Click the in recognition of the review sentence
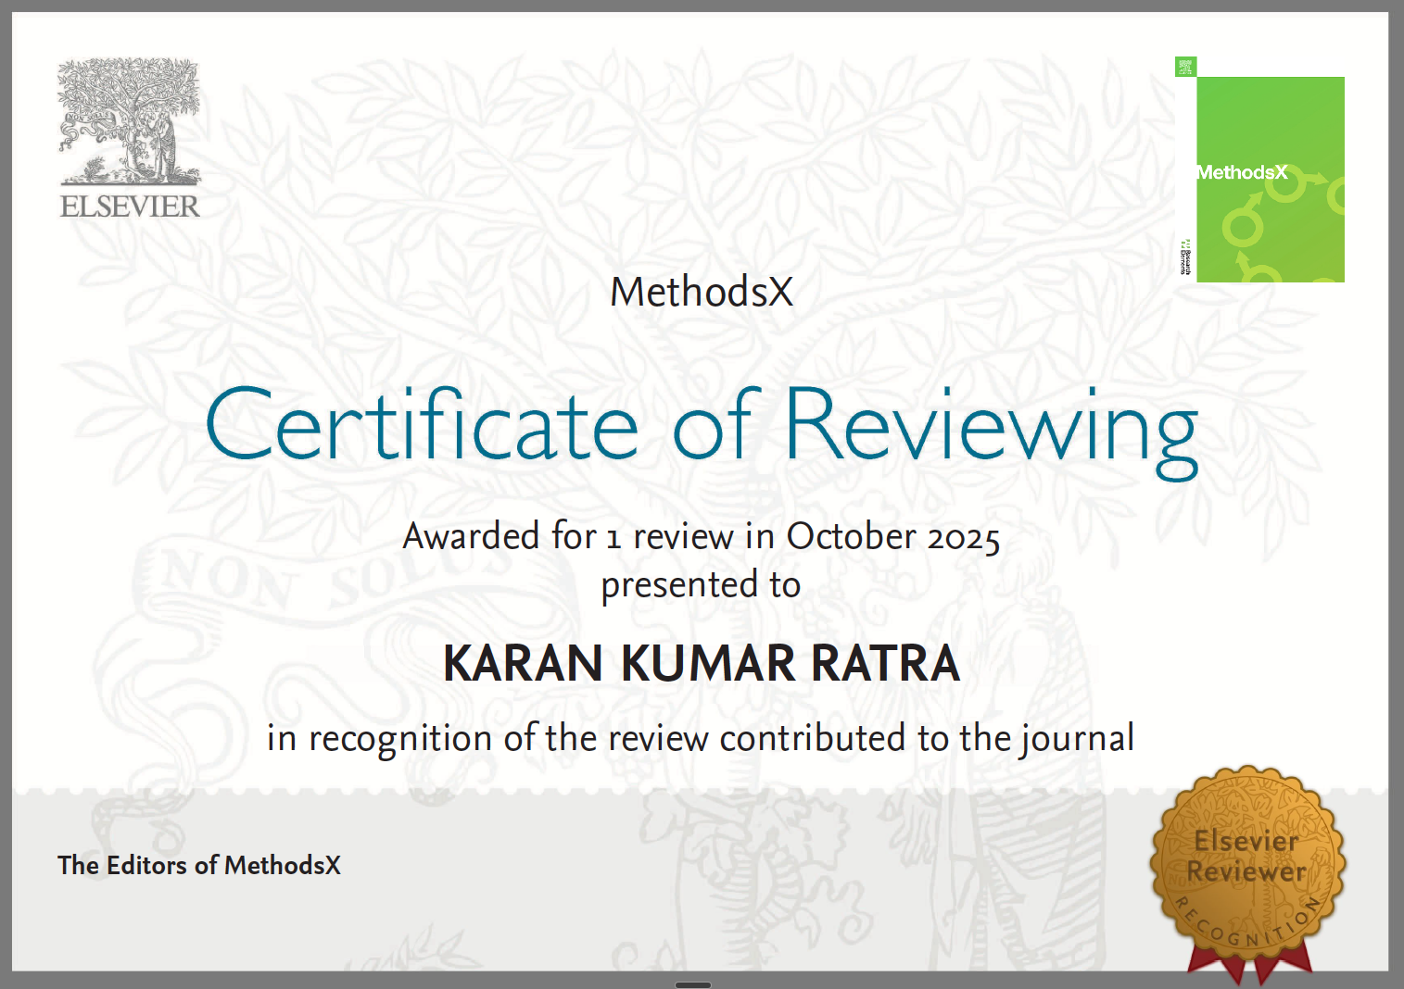This screenshot has width=1404, height=989. tap(701, 738)
